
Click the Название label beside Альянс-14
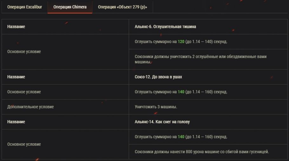pyautogui.click(x=16, y=122)
